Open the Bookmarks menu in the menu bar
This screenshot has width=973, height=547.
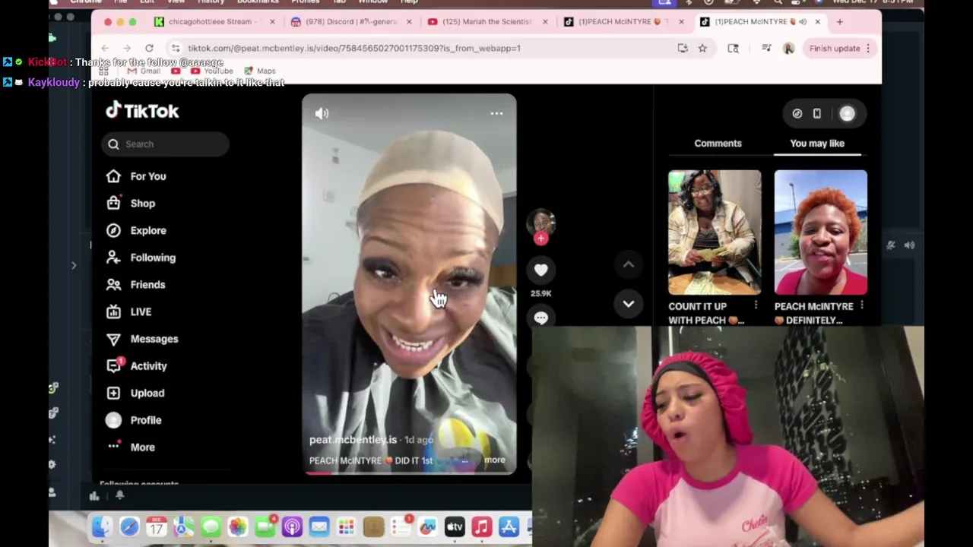click(257, 2)
